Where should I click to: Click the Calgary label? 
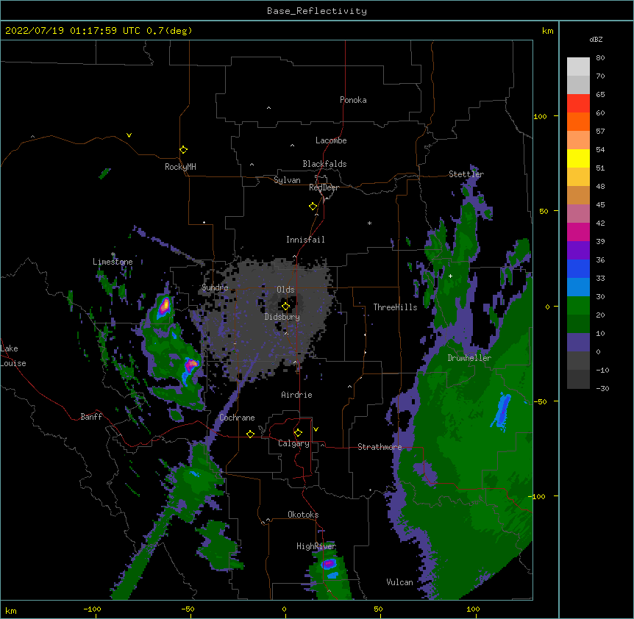pyautogui.click(x=293, y=443)
